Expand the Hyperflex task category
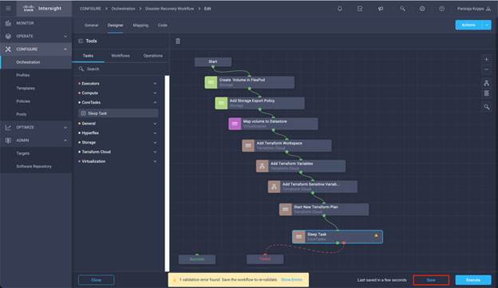The height and width of the screenshot is (288, 498). (x=155, y=133)
